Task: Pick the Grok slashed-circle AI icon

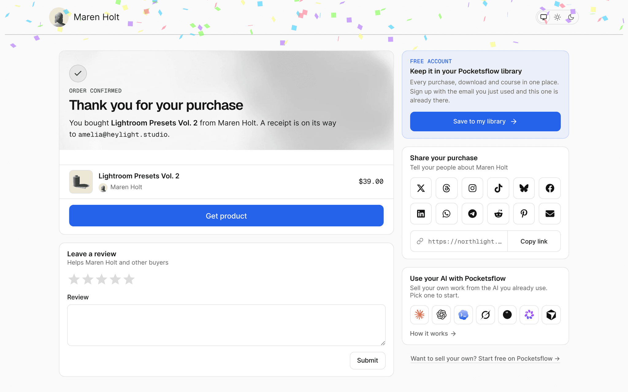Action: click(x=485, y=315)
